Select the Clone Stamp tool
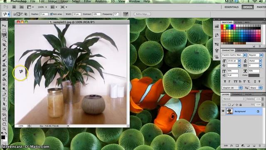 click(4, 65)
